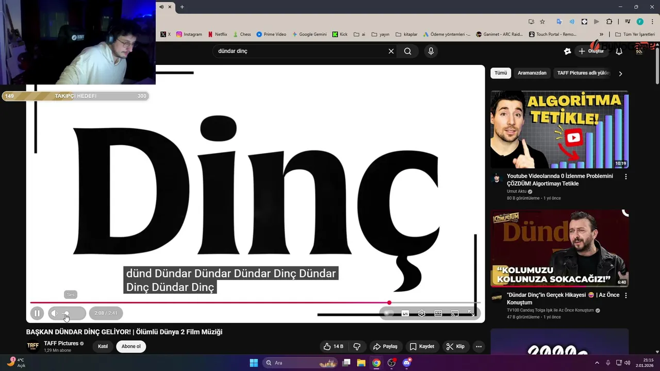Select the Aramanızdan filter chip
The image size is (660, 371).
(532, 73)
